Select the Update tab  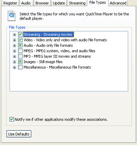click(x=59, y=3)
